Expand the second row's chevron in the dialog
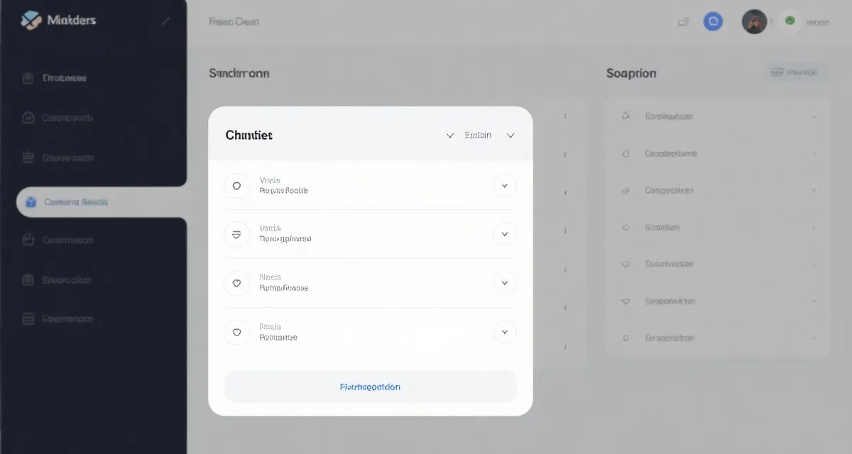Screen dimensions: 852x454 [505, 234]
